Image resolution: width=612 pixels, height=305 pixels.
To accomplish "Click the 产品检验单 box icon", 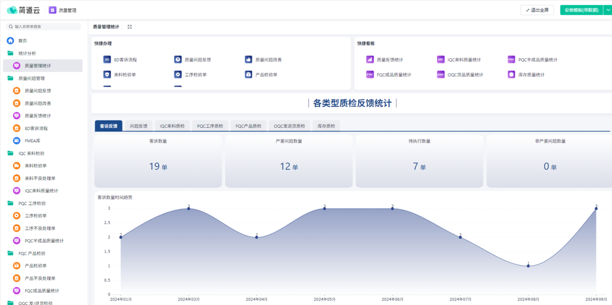I will [248, 74].
